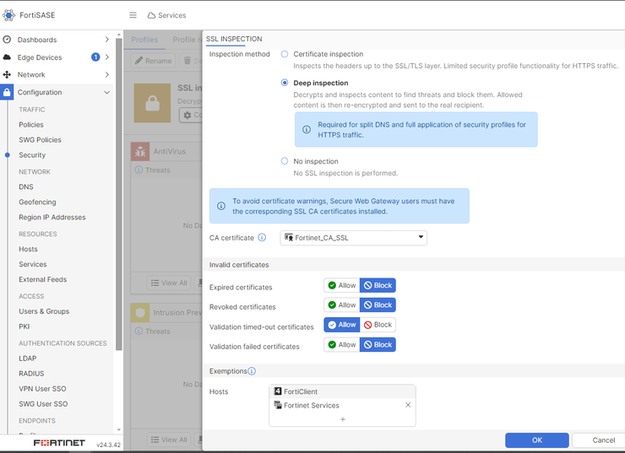Viewport: 625px width, 453px height.
Task: Click the certificate warning notice info icon
Action: (x=220, y=206)
